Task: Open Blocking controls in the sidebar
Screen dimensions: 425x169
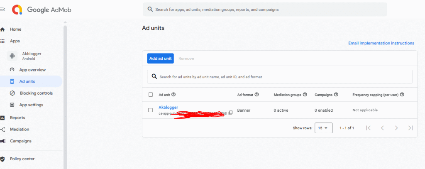Action: (x=36, y=93)
